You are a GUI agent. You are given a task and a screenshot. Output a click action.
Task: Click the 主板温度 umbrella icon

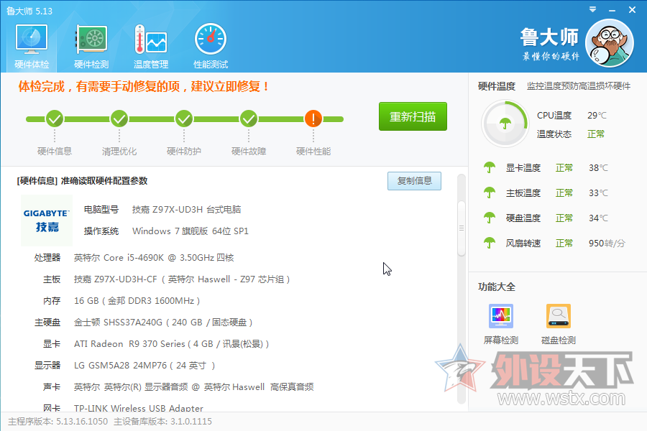[490, 193]
